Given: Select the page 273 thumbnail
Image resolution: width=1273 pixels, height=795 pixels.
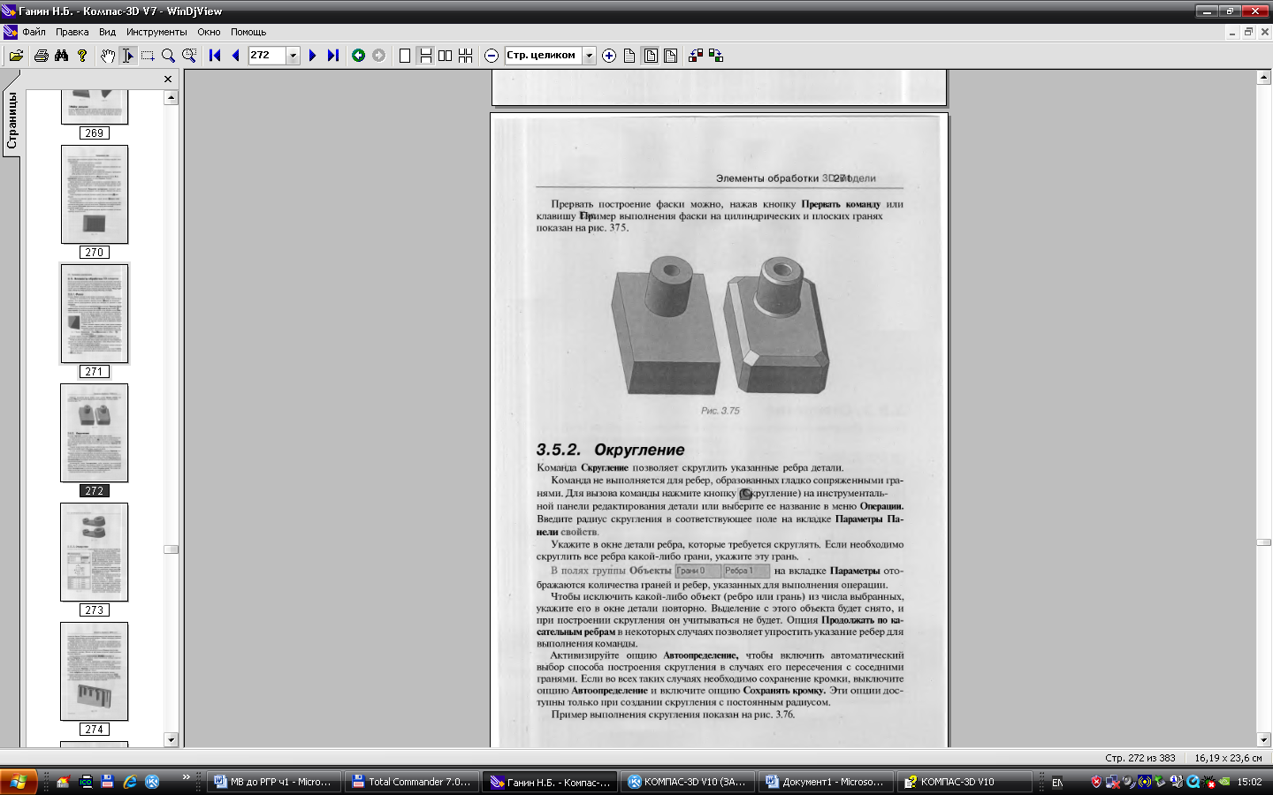Looking at the screenshot, I should point(95,552).
